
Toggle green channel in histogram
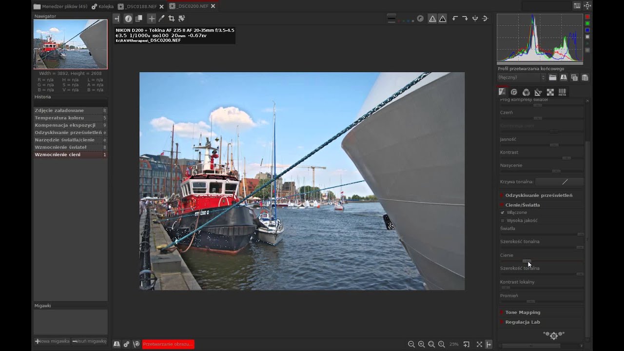[587, 23]
